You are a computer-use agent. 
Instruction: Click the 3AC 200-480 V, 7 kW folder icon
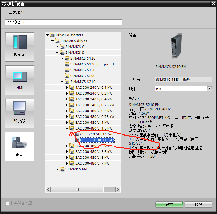click(x=72, y=163)
